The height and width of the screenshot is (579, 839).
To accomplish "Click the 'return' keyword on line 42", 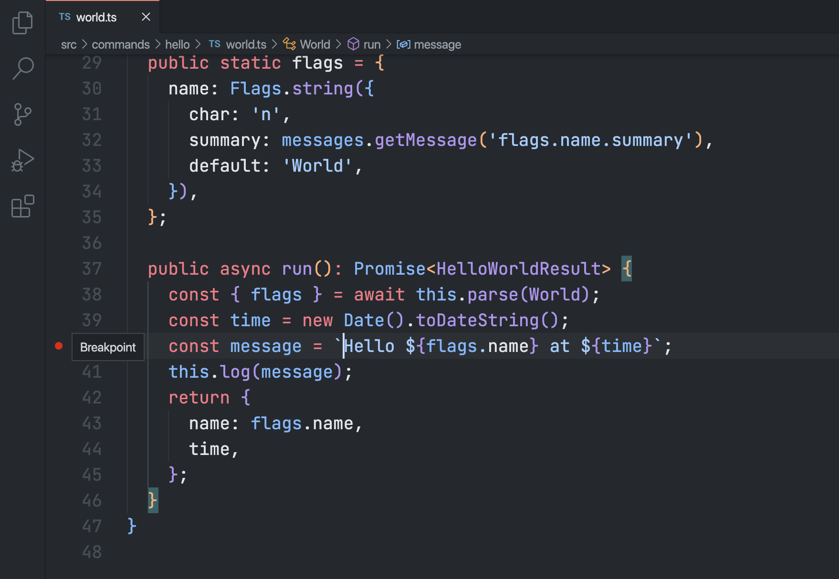I will 199,398.
